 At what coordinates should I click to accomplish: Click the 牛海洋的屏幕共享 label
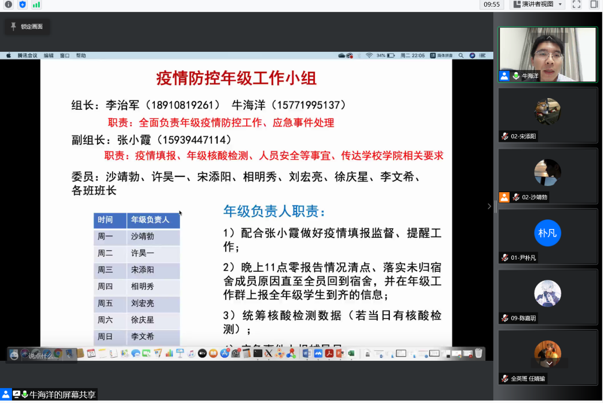(62, 395)
